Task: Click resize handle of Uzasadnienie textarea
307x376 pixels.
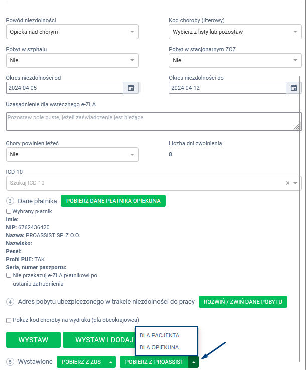Action: pos(298,127)
